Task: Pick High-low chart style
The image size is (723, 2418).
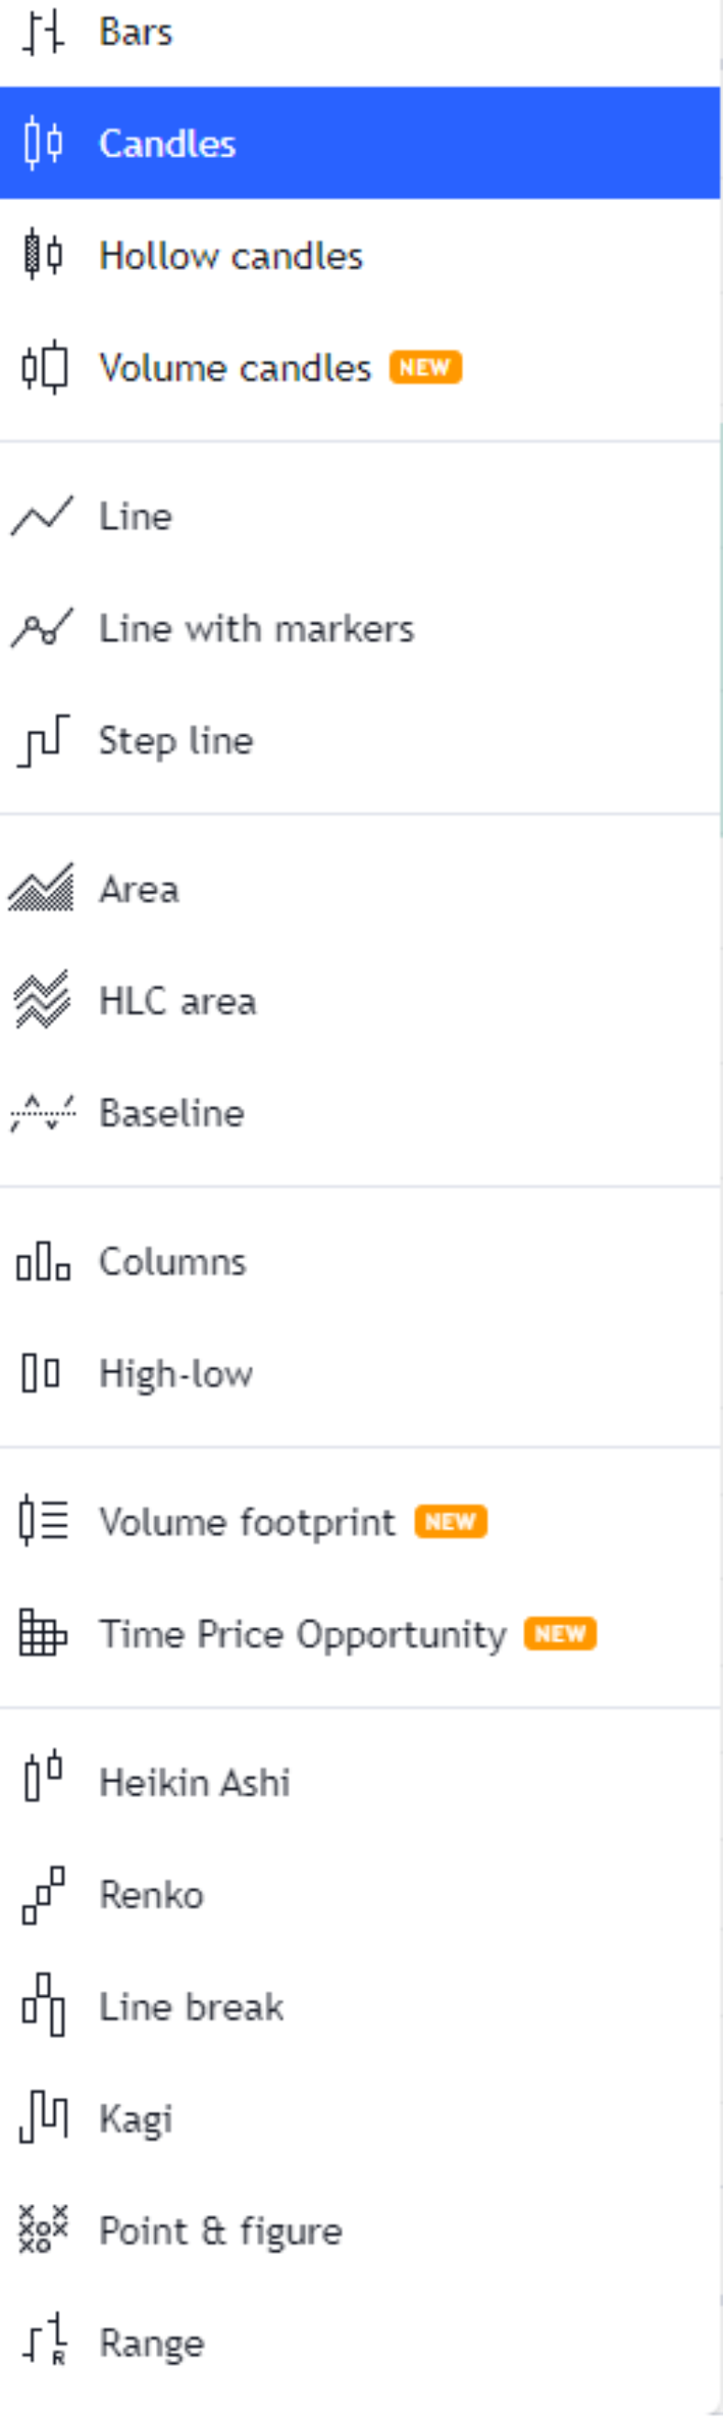Action: [x=175, y=1374]
